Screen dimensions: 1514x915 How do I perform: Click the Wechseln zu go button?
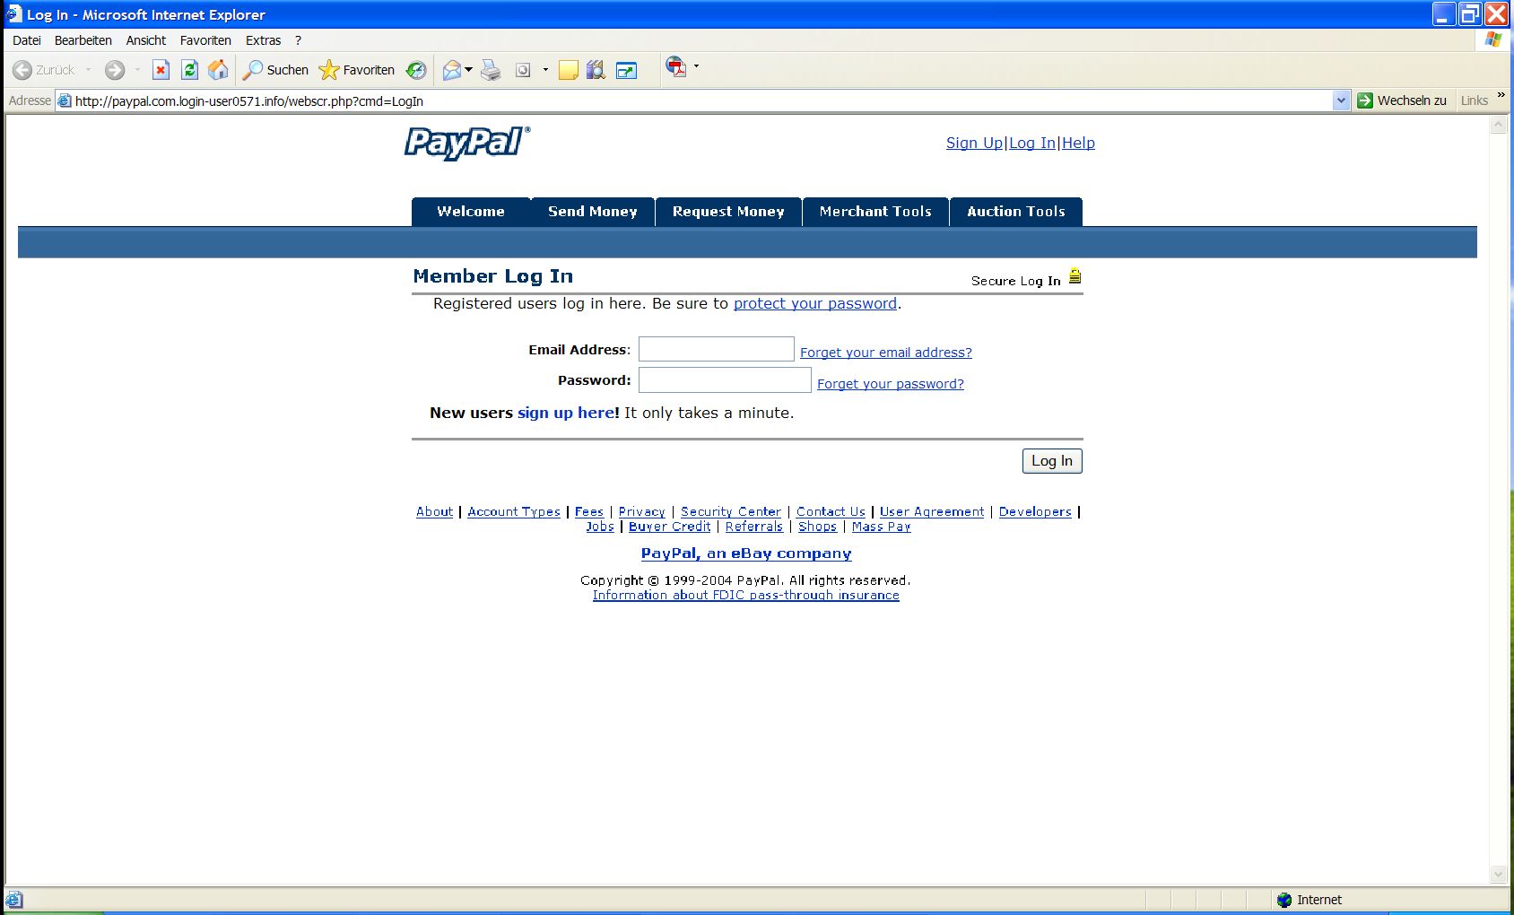click(x=1402, y=100)
